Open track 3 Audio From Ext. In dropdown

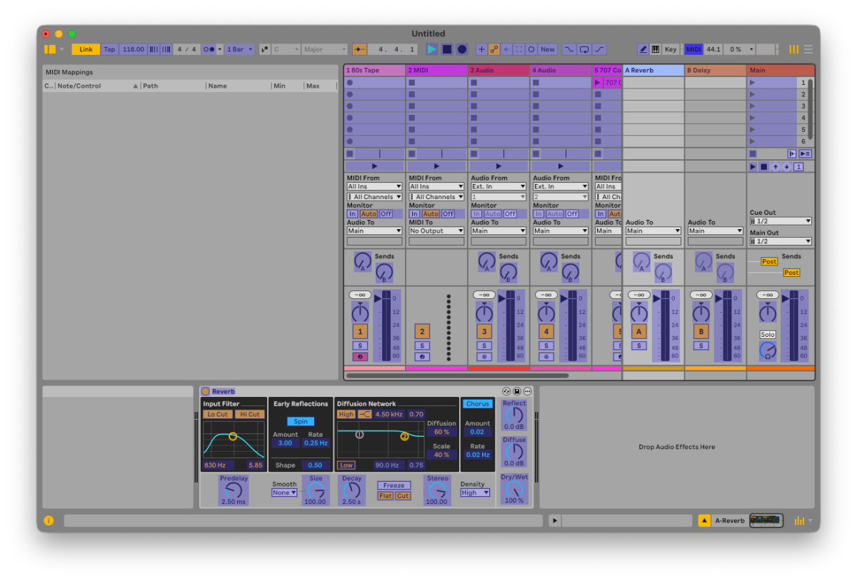[498, 186]
